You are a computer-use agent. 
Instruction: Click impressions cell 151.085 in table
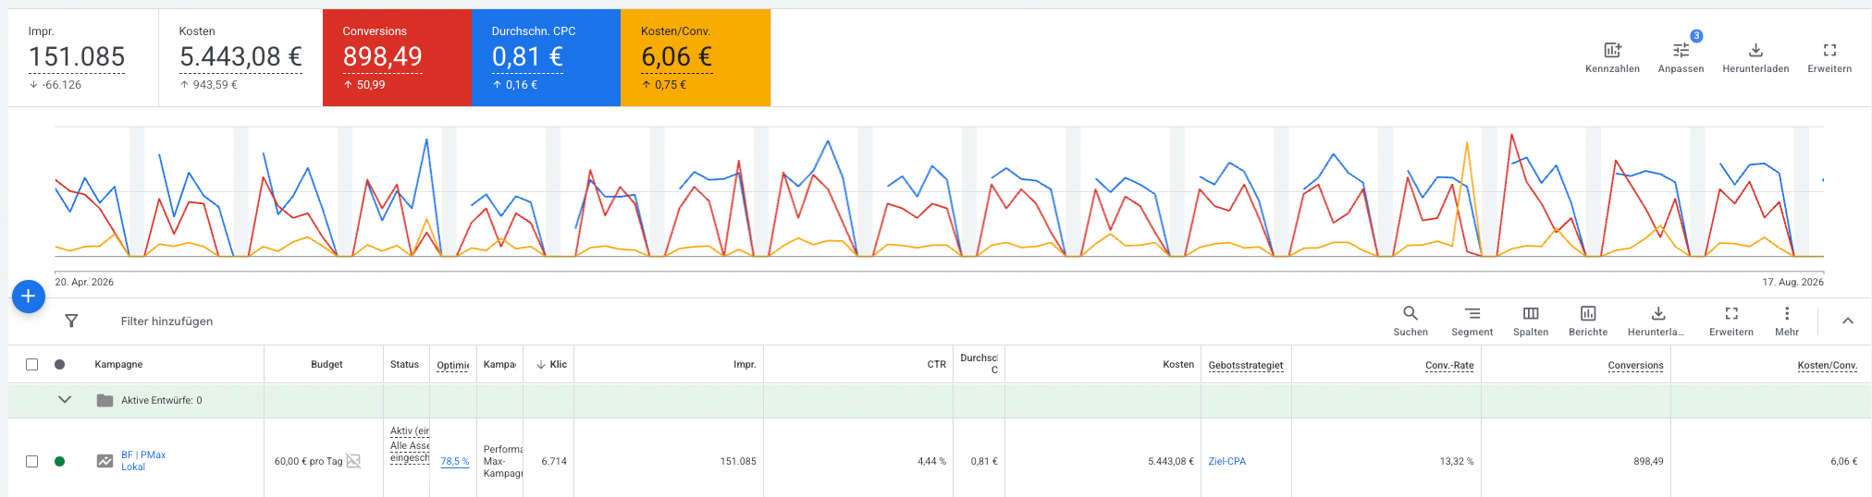[738, 461]
